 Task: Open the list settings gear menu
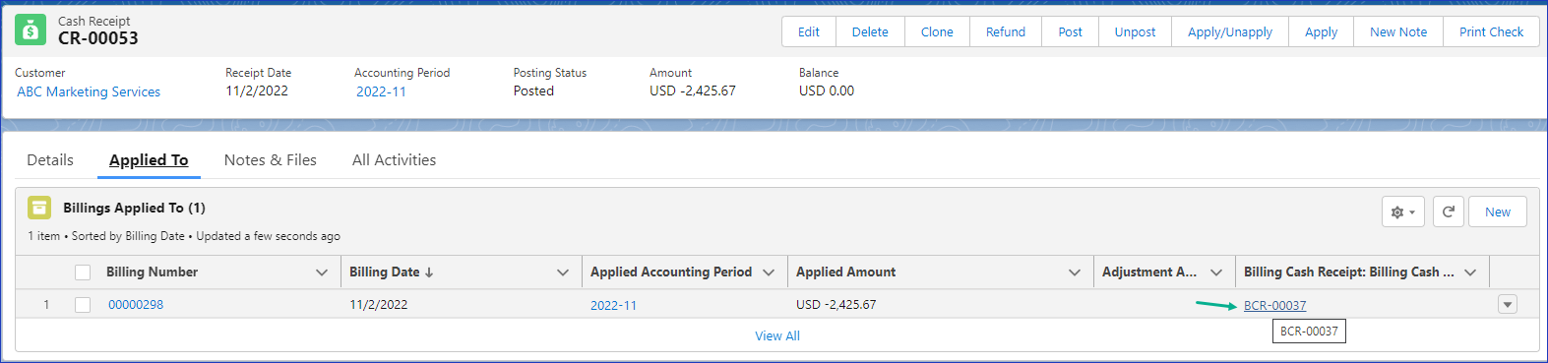pyautogui.click(x=1403, y=212)
